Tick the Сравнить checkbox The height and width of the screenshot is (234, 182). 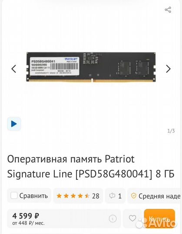[14, 195]
